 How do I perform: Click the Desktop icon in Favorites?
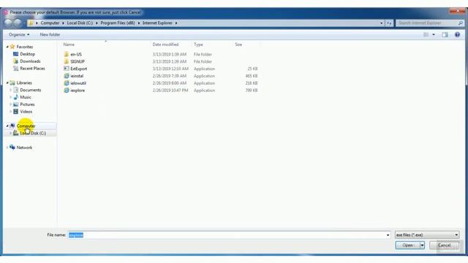pyautogui.click(x=16, y=54)
